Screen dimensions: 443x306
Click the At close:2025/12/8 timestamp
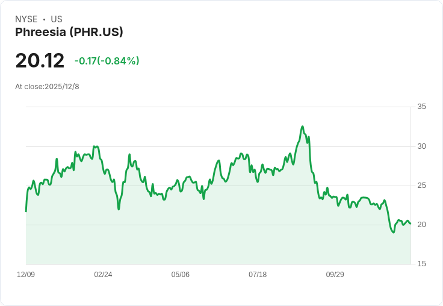click(x=47, y=87)
